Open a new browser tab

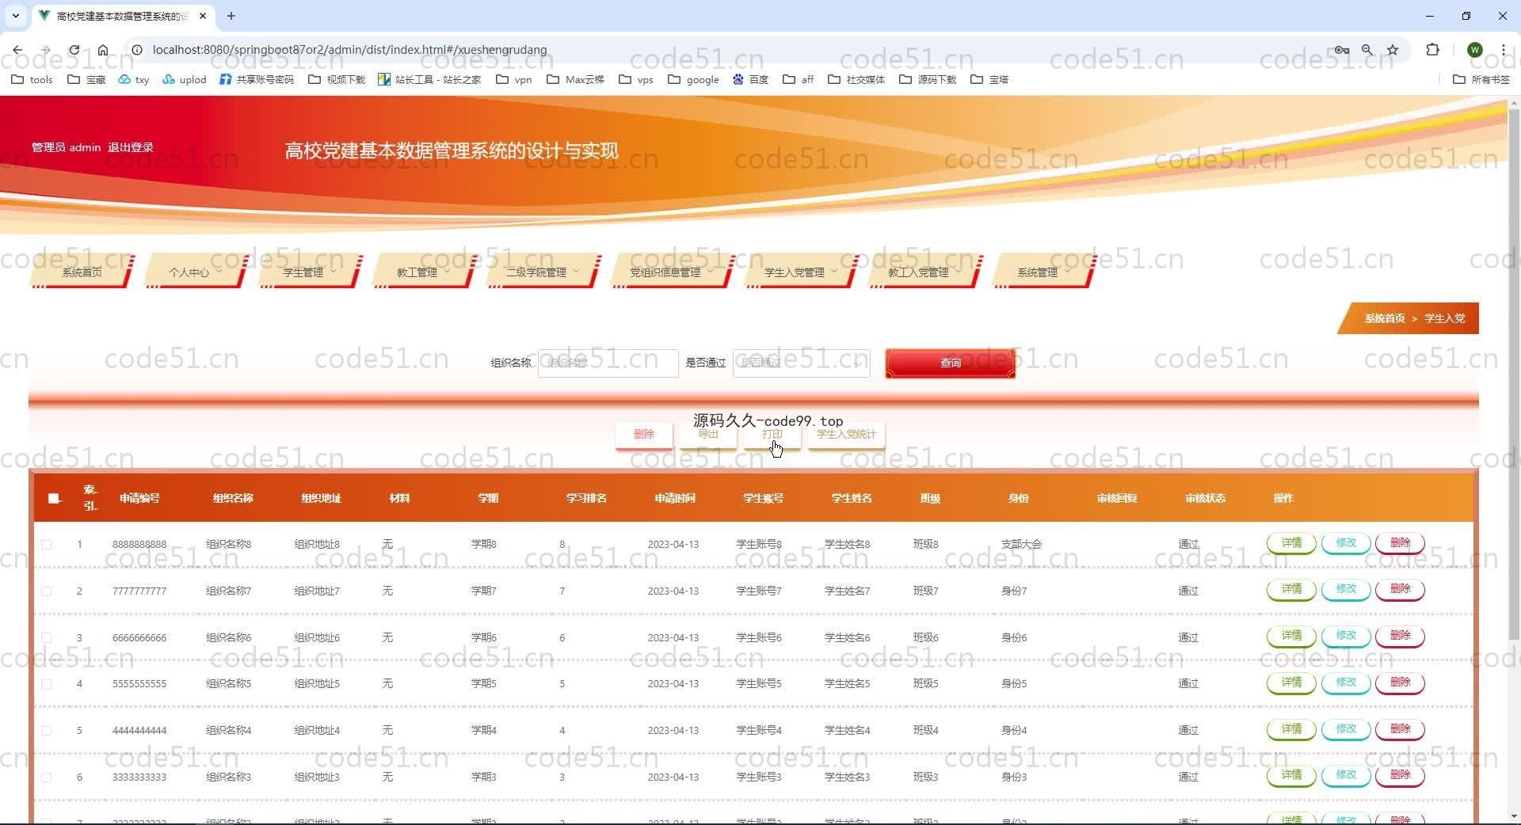231,16
